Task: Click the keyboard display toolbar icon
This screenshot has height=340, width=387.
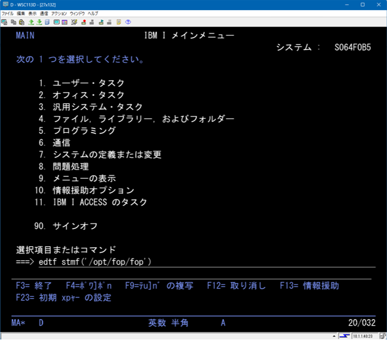Action: coord(56,22)
